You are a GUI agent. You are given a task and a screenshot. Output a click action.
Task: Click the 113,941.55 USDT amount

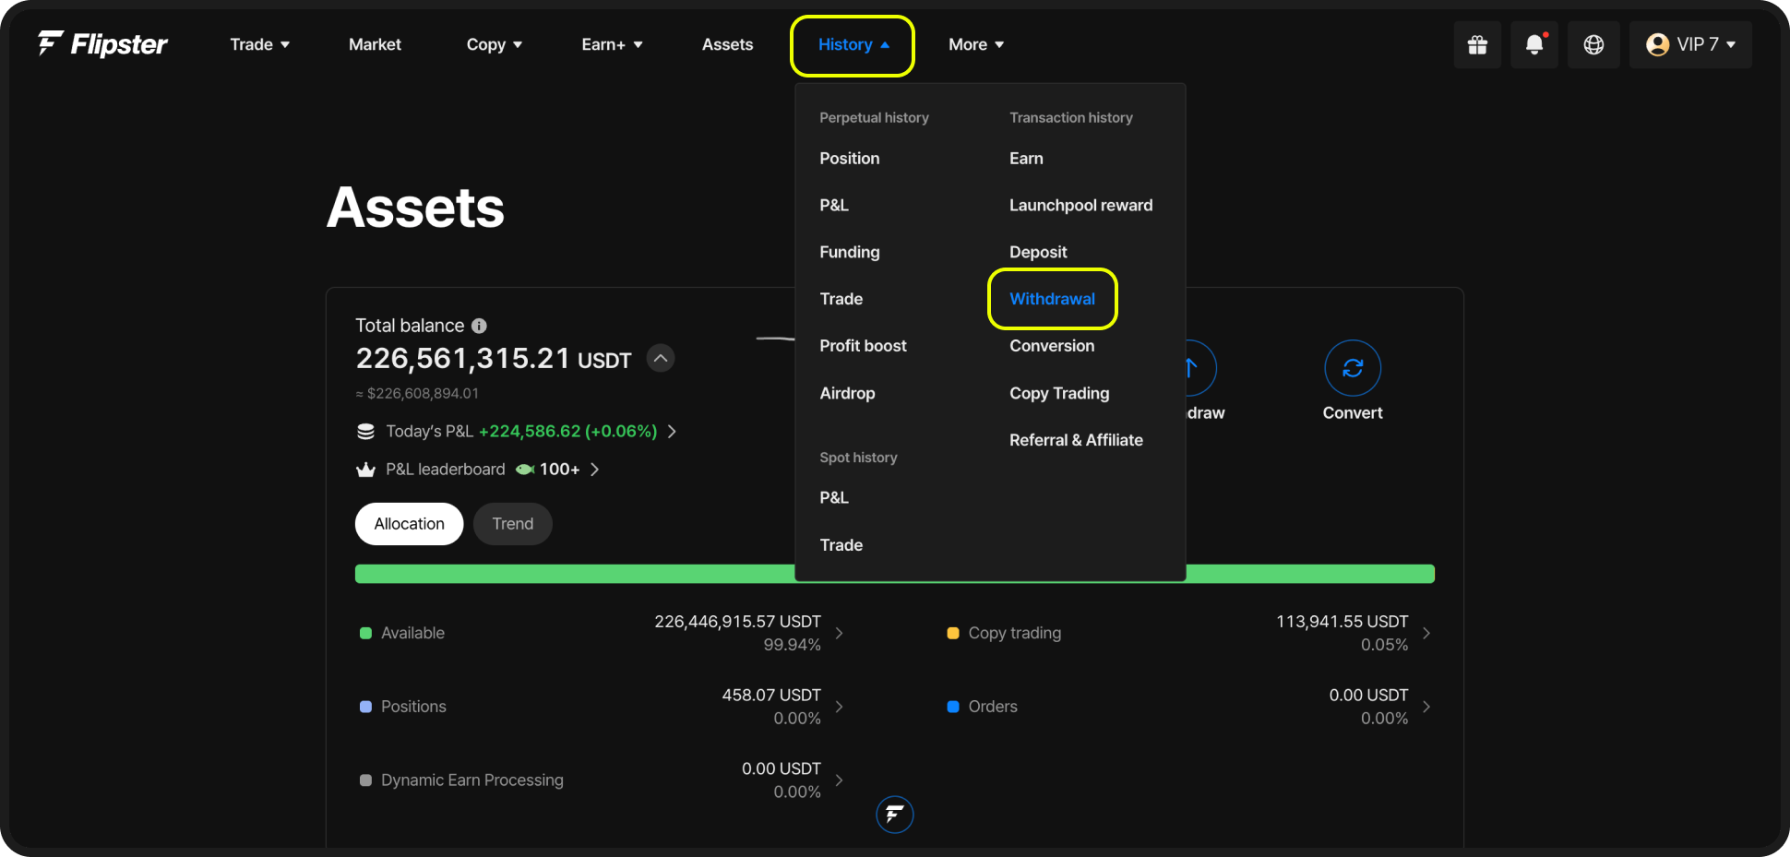click(1342, 622)
